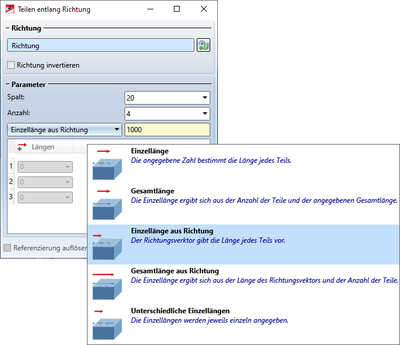Click row number 3 in the Längen table

[11, 197]
